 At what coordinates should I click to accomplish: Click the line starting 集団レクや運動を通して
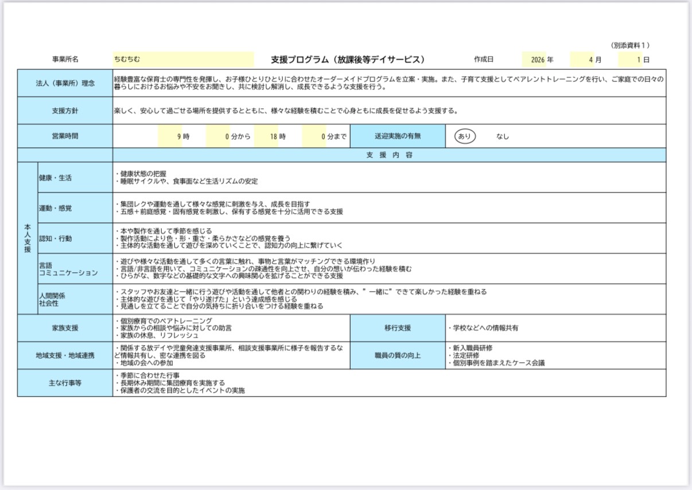tap(212, 204)
